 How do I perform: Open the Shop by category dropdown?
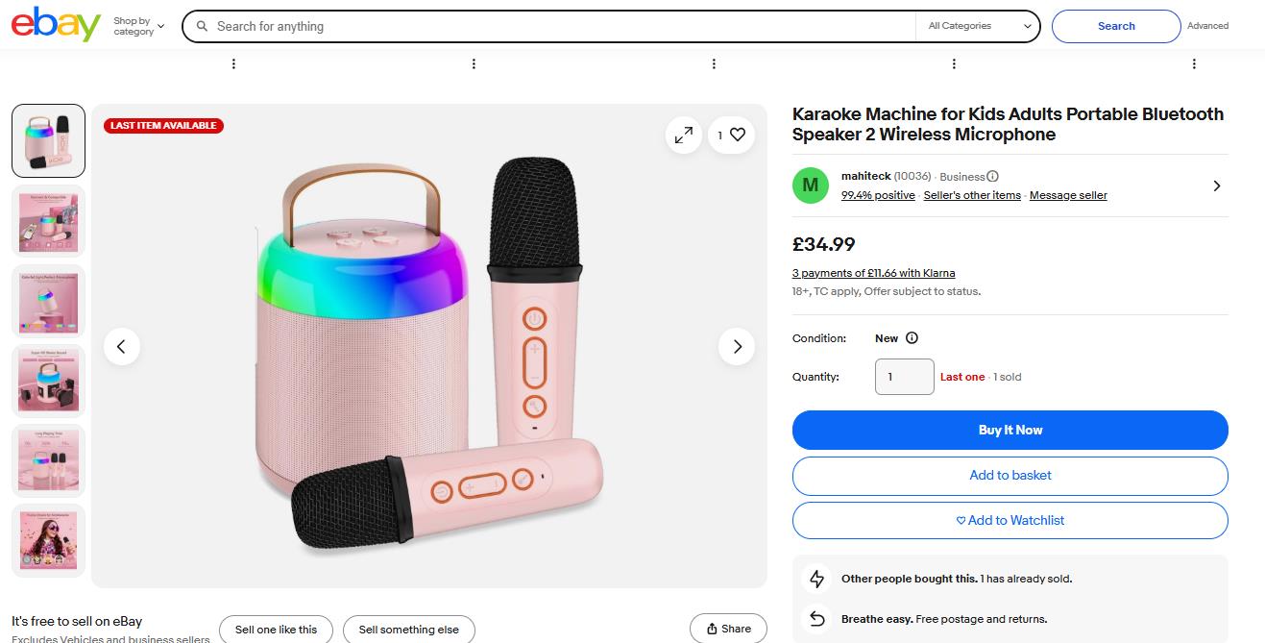coord(138,27)
